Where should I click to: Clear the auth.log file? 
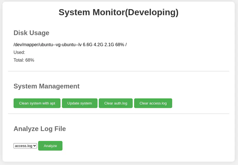(x=116, y=103)
